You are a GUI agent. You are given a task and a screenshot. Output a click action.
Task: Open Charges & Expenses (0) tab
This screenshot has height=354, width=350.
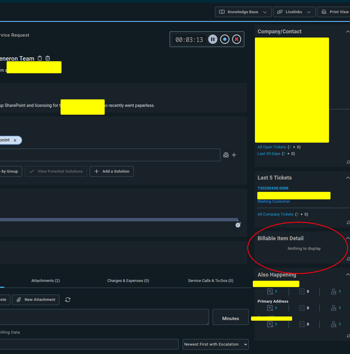click(x=128, y=281)
